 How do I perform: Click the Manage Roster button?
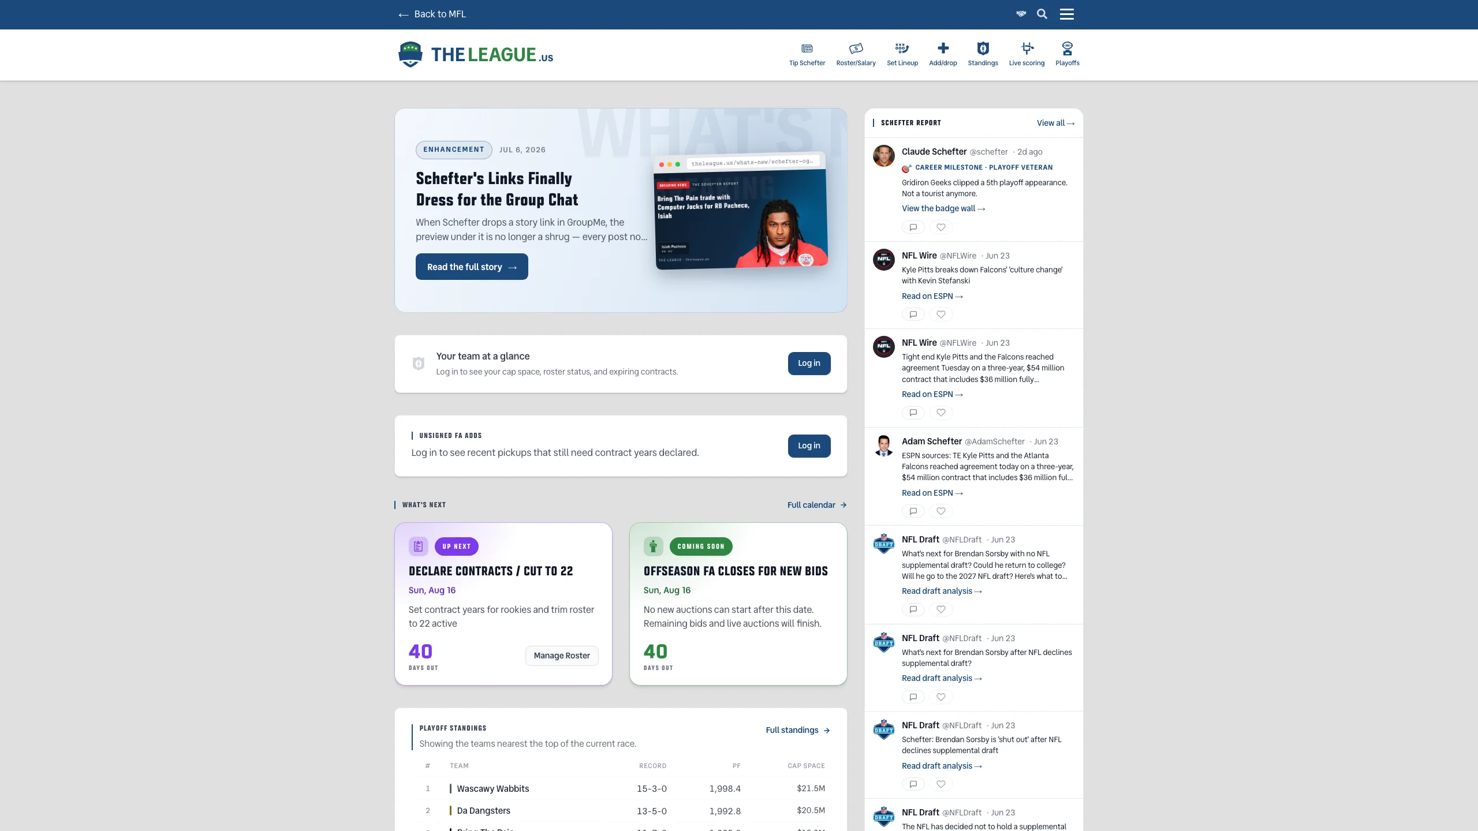562,656
